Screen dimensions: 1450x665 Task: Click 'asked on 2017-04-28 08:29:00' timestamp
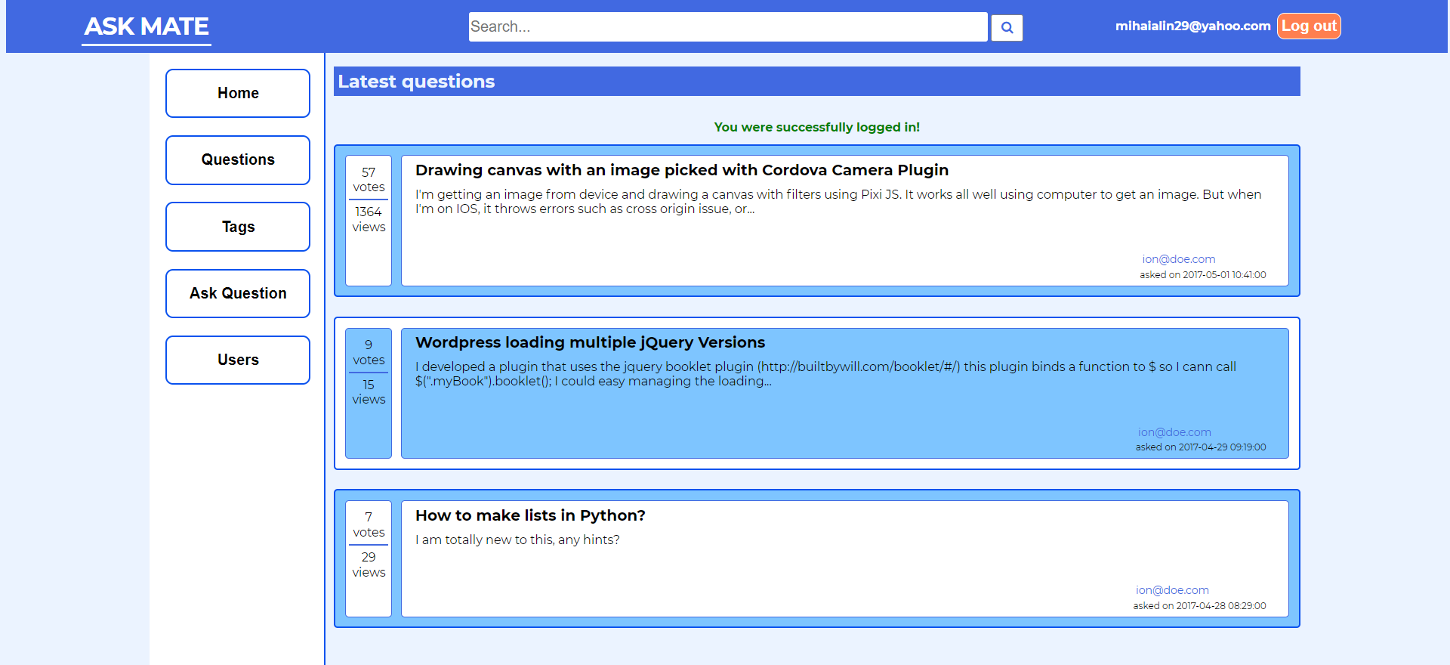click(1199, 606)
